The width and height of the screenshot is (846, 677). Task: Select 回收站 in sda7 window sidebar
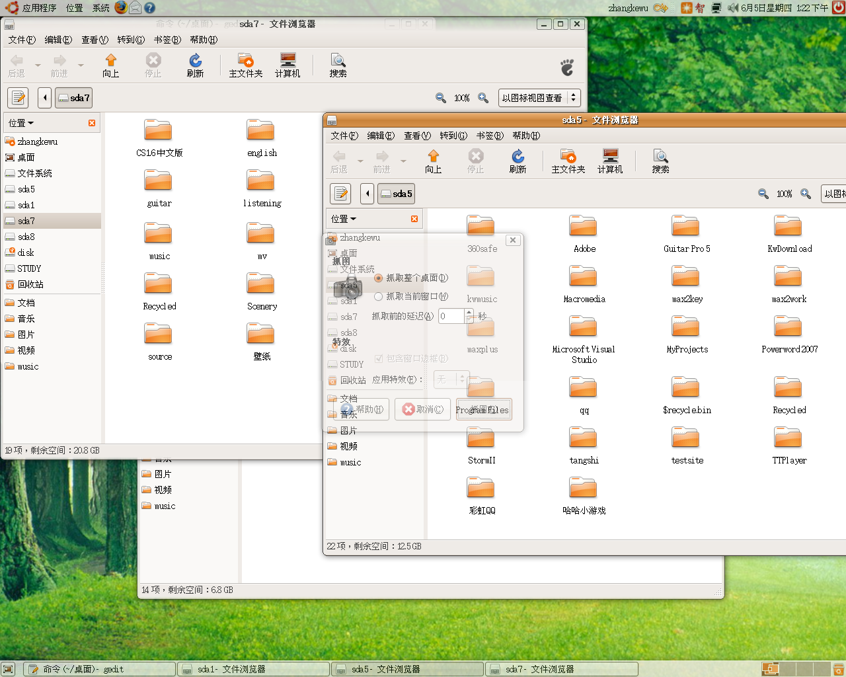click(x=52, y=284)
